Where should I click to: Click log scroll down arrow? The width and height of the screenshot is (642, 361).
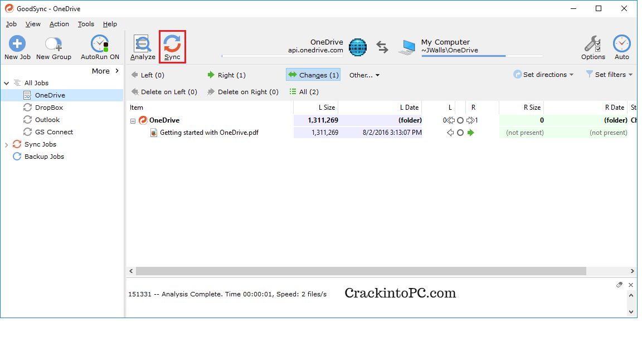coord(631,312)
